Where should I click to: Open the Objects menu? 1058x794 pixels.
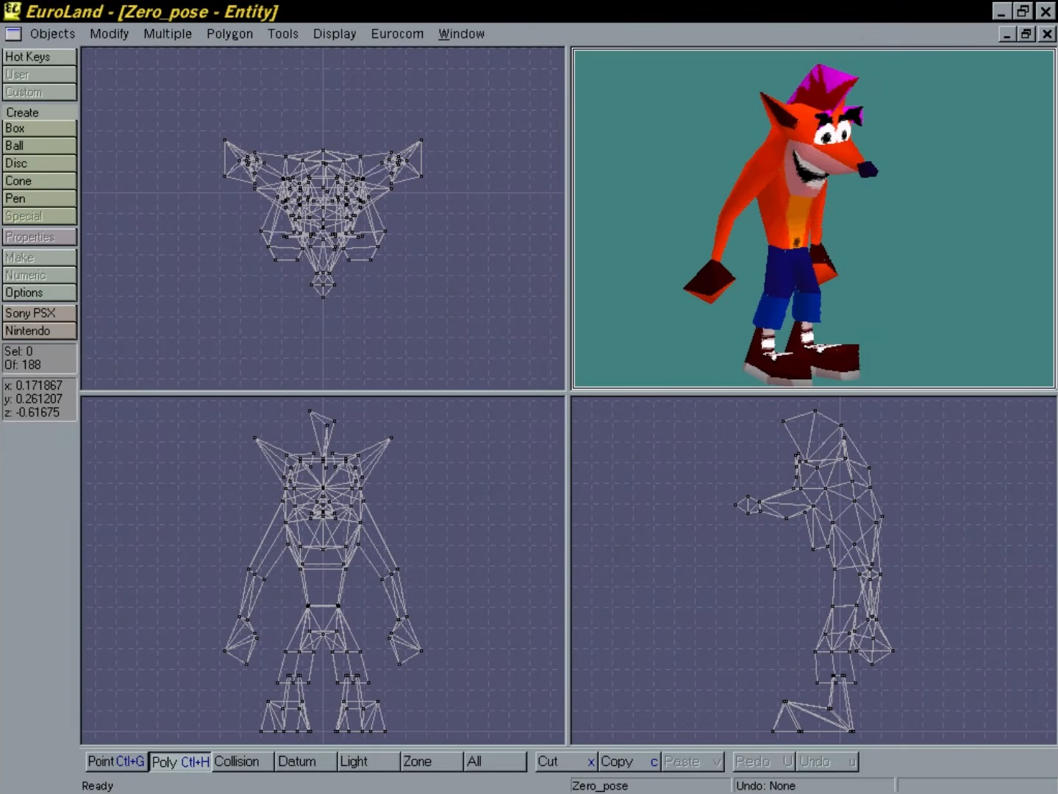coord(52,34)
